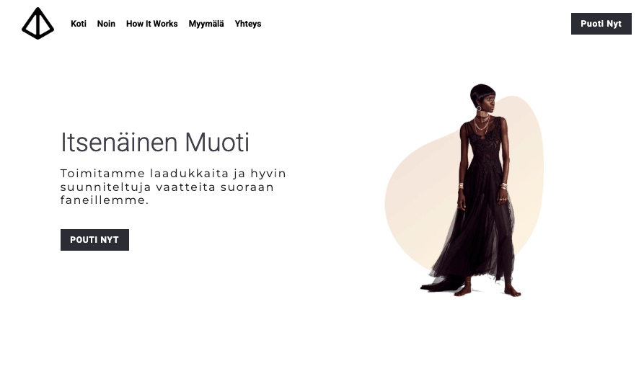Click the word faneillemme in the tagline

[x=105, y=200]
